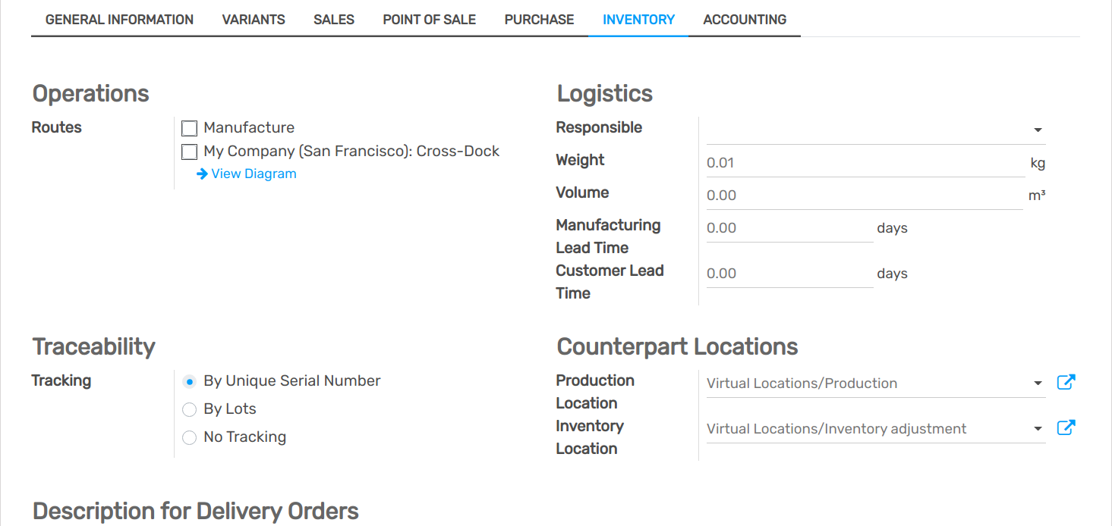Screen dimensions: 1112x526
Task: Click the View Diagram link
Action: click(254, 174)
